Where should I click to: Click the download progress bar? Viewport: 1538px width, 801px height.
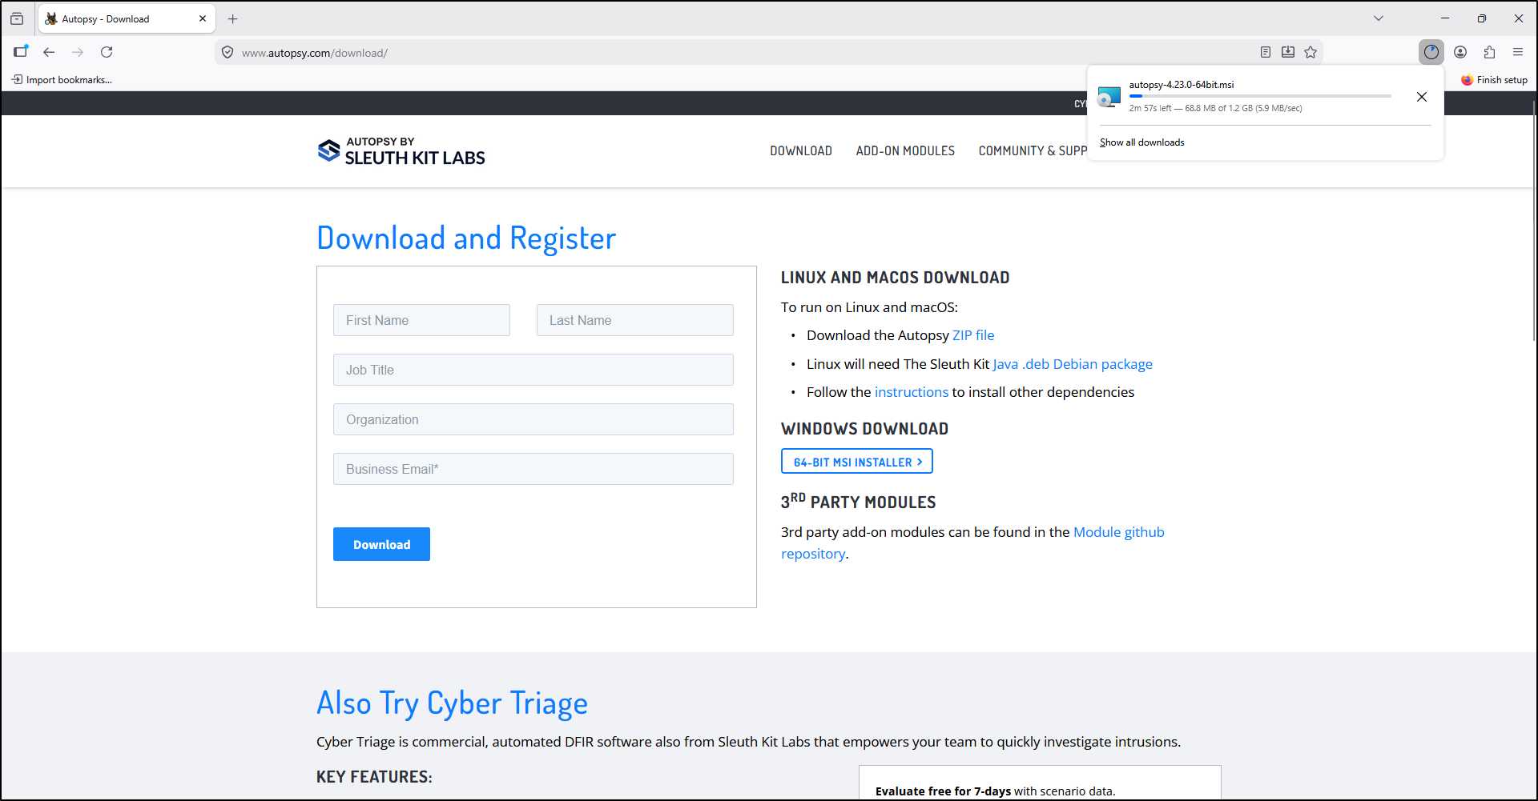[x=1260, y=96]
